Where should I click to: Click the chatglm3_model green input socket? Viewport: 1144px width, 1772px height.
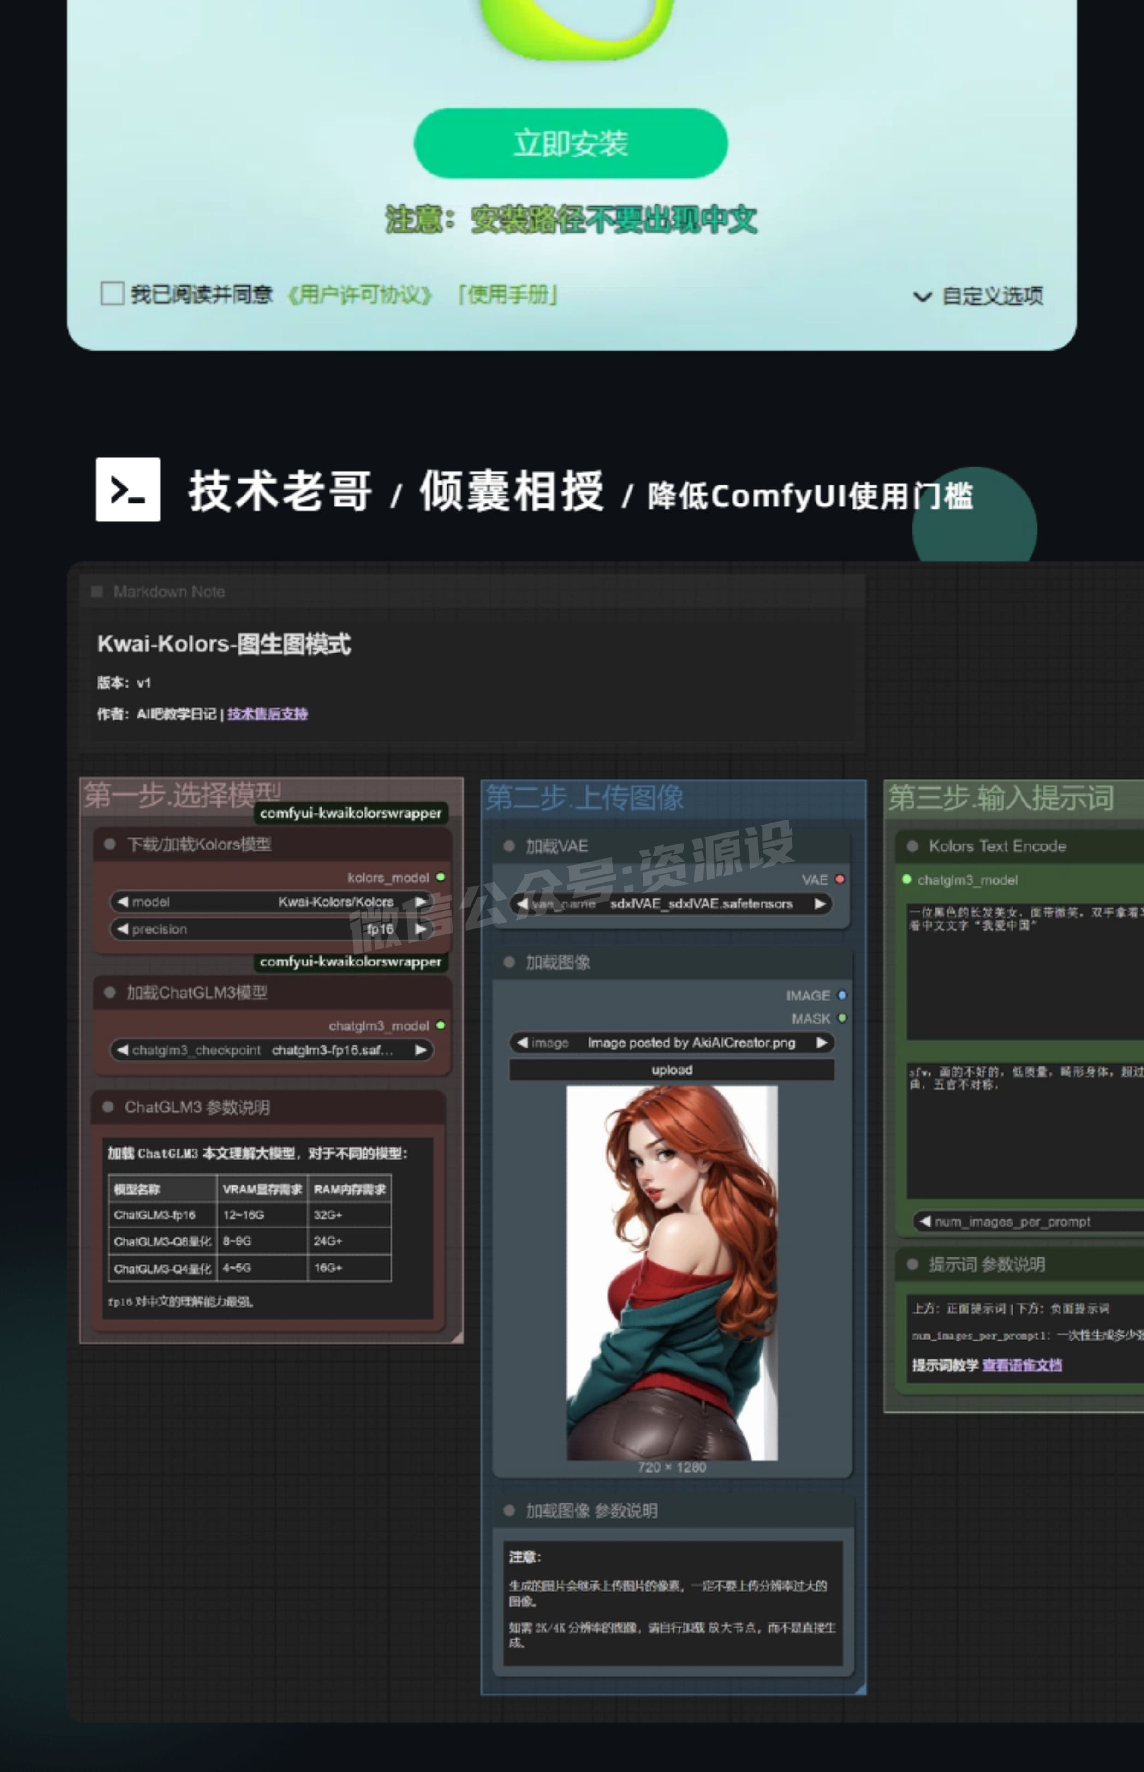(907, 880)
